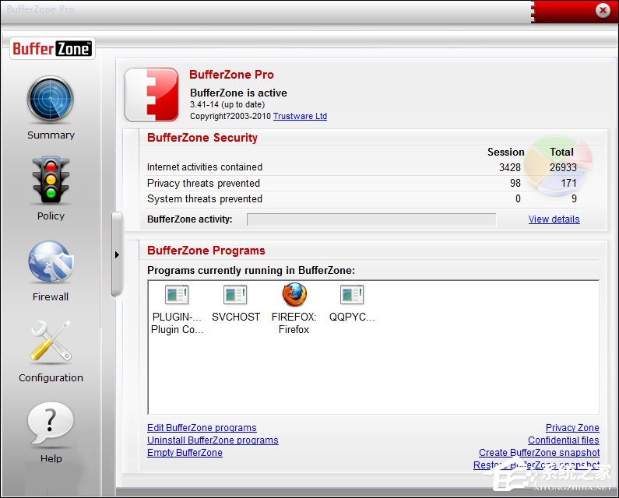Click the Summary label in the sidebar

pyautogui.click(x=51, y=135)
